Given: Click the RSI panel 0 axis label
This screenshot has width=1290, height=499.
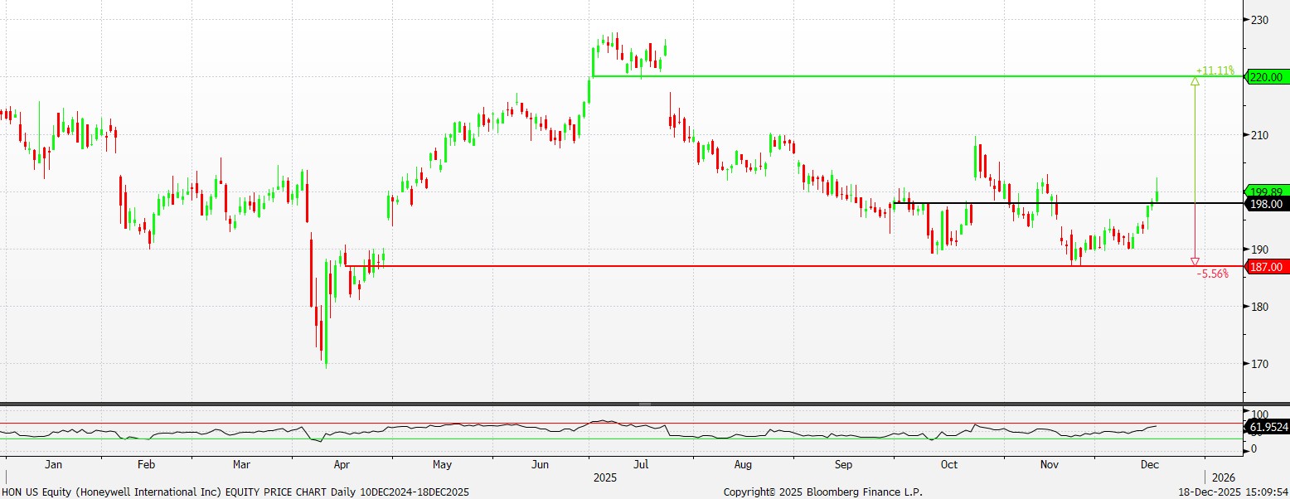Looking at the screenshot, I should click(1254, 449).
